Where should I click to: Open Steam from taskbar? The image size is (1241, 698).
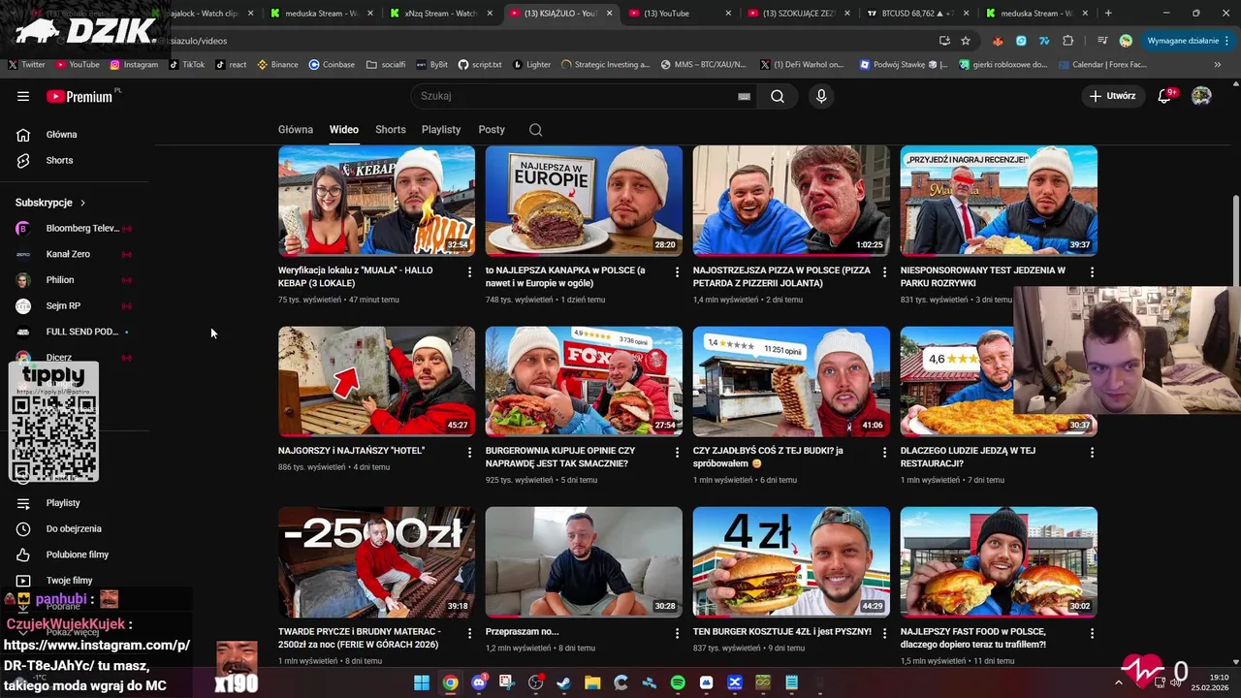pyautogui.click(x=563, y=682)
